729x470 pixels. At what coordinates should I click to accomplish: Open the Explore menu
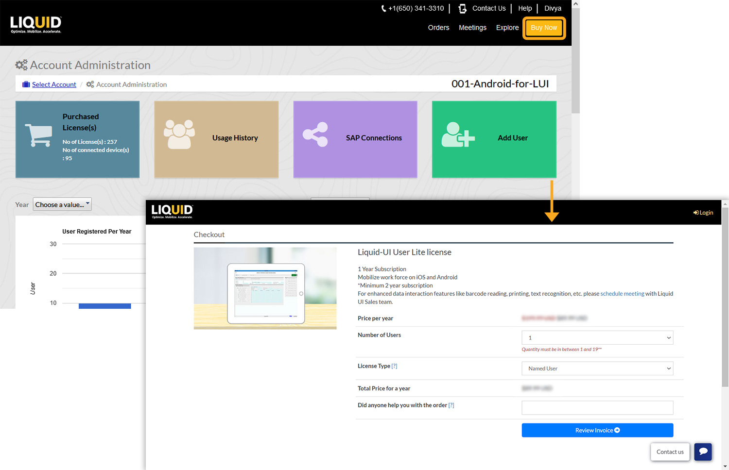[507, 28]
